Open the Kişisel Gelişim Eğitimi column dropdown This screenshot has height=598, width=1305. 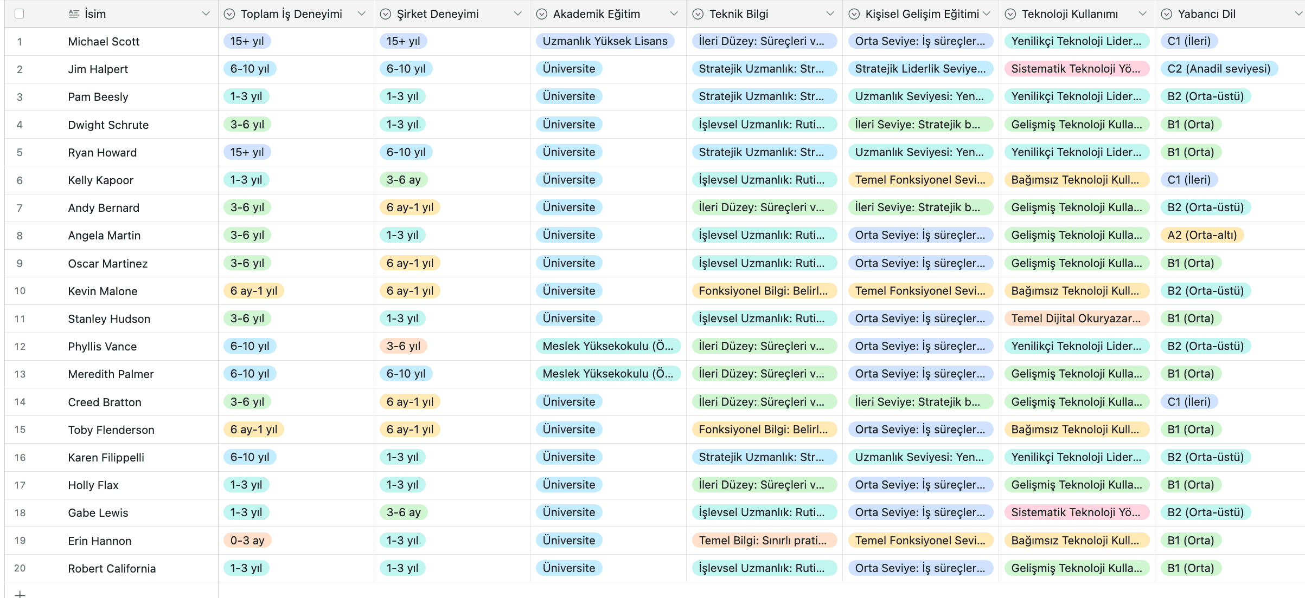(987, 14)
